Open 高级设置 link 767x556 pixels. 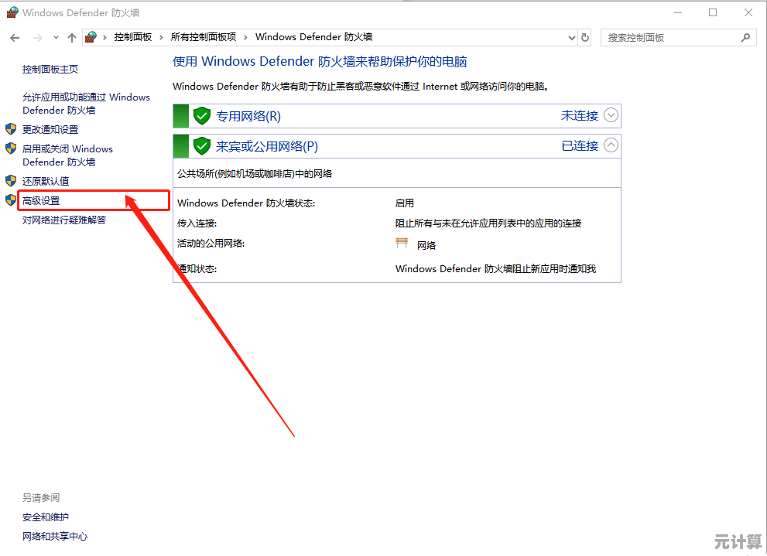pos(41,201)
